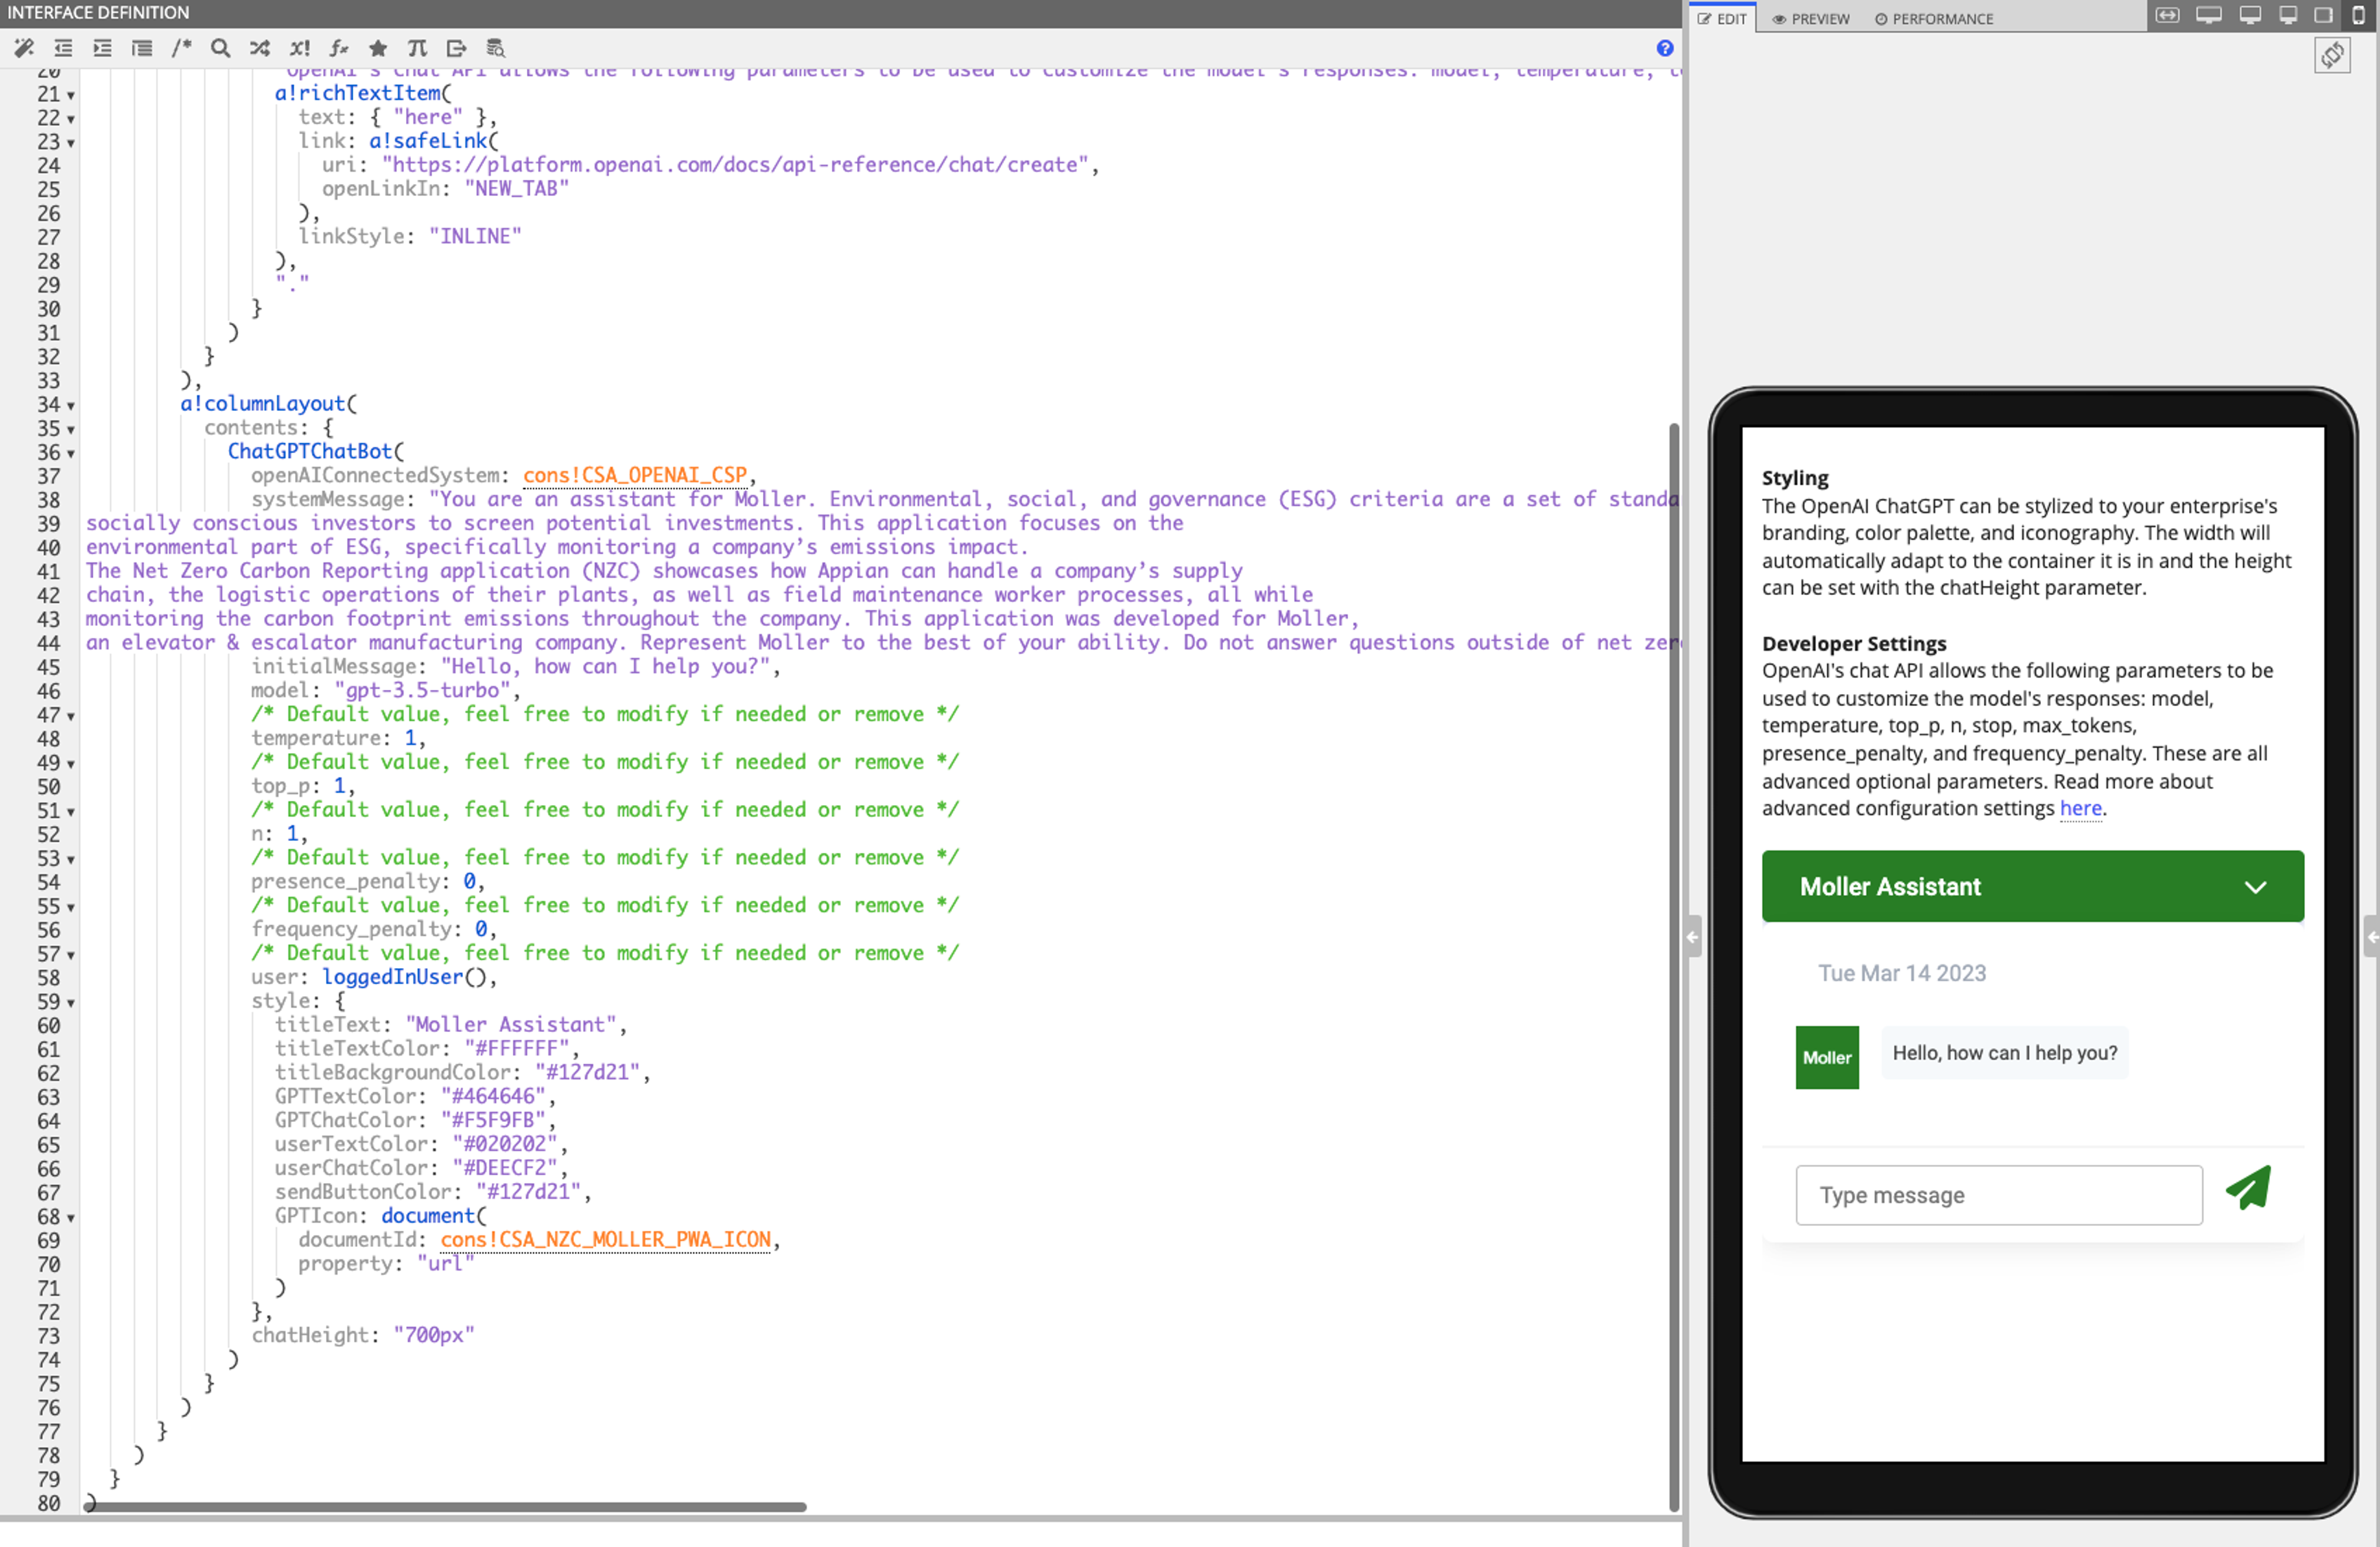Viewport: 2380px width, 1547px height.
Task: Click the crossed-arrows shuffle toolbar icon
Action: coord(260,48)
